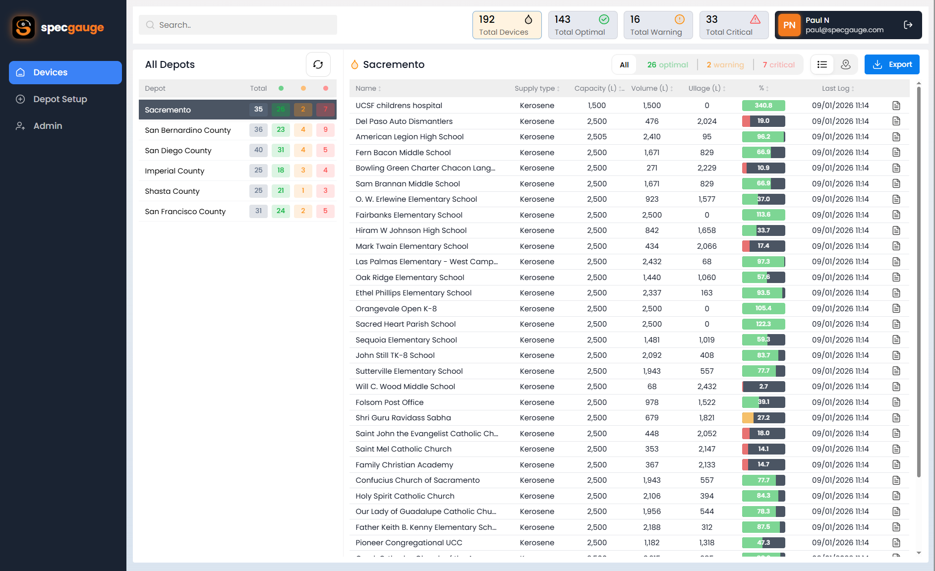This screenshot has width=935, height=571.
Task: Open log document for Folsom Post Office
Action: (x=896, y=402)
